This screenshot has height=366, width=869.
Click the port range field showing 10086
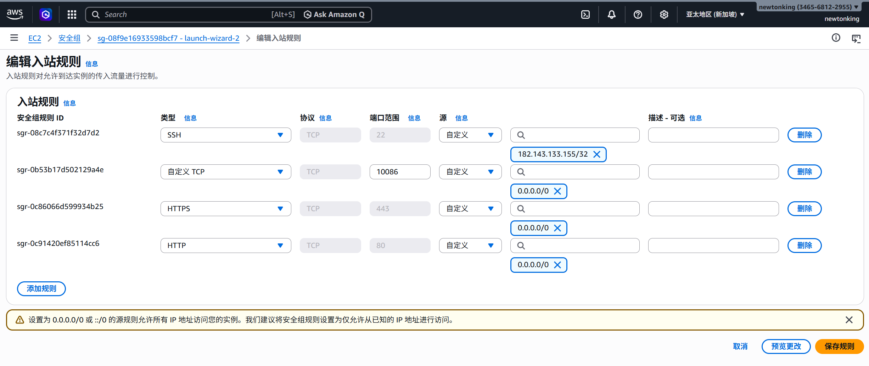pyautogui.click(x=399, y=172)
